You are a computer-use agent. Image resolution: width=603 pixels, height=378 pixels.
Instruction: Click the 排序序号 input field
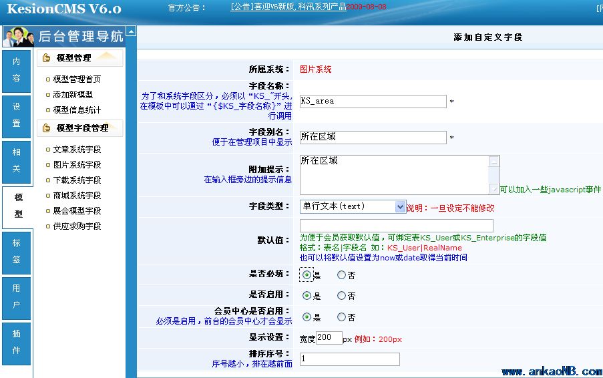349,359
